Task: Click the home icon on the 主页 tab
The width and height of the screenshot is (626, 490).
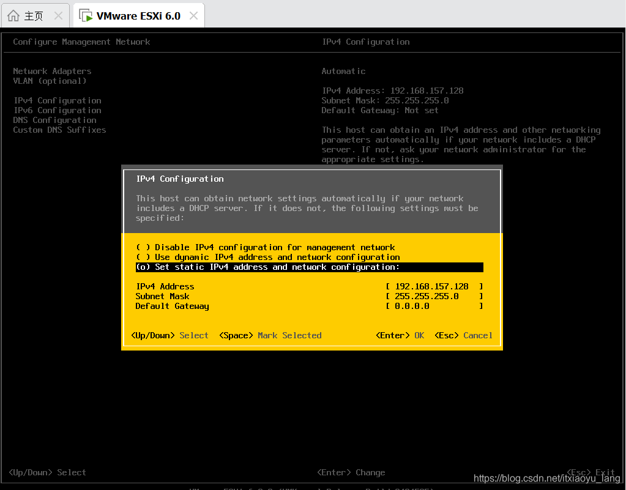Action: pos(13,16)
